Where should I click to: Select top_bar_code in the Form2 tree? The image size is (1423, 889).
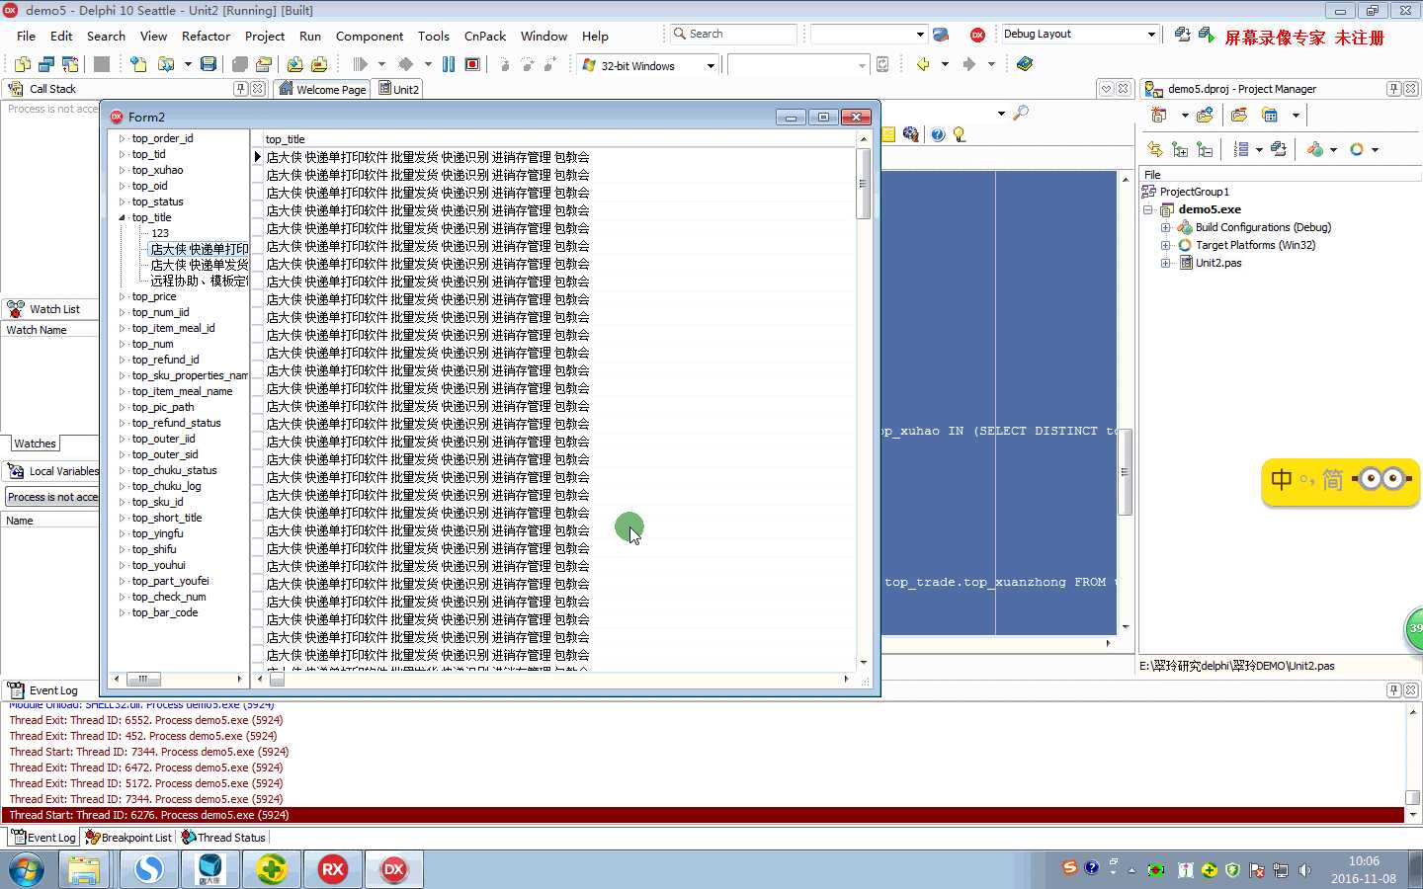coord(165,612)
